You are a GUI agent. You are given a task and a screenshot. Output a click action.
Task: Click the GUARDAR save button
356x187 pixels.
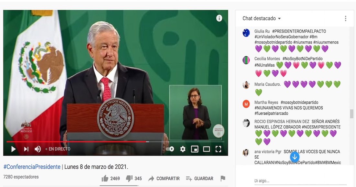(200, 179)
